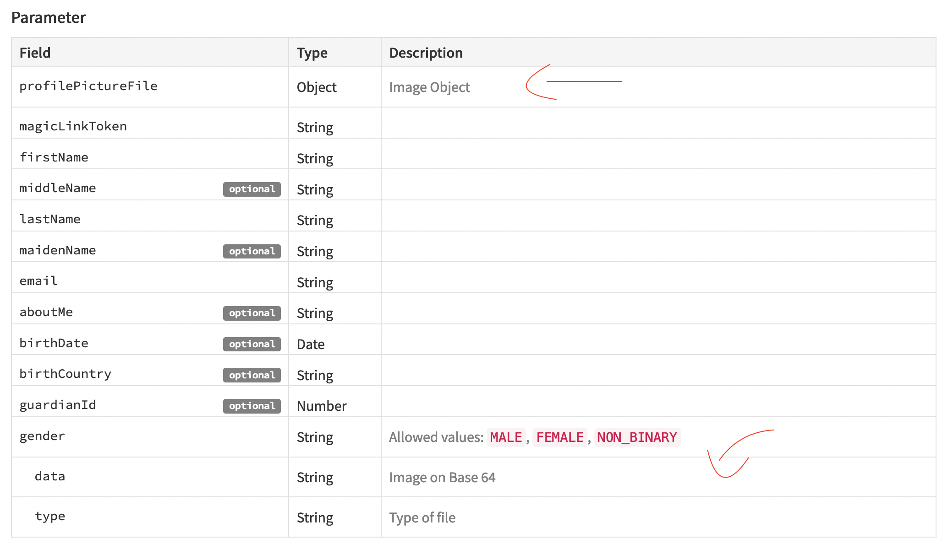Click the profilePictureFile field name
The height and width of the screenshot is (549, 942).
[88, 86]
